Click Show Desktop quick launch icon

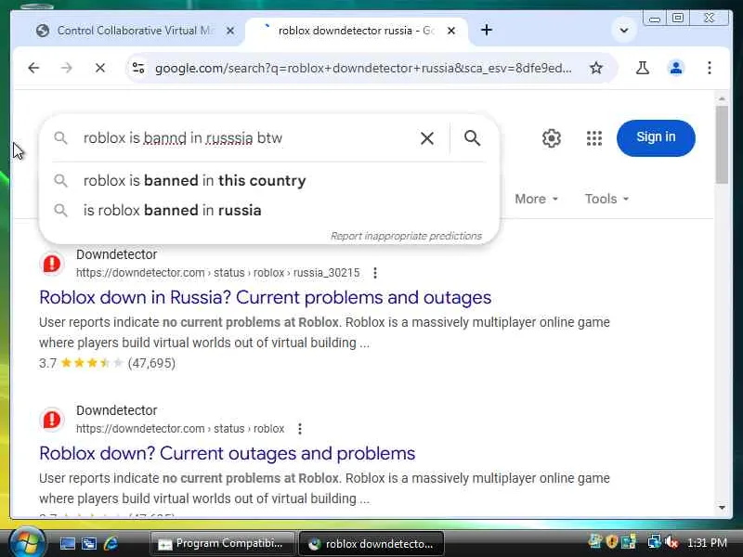pos(67,543)
